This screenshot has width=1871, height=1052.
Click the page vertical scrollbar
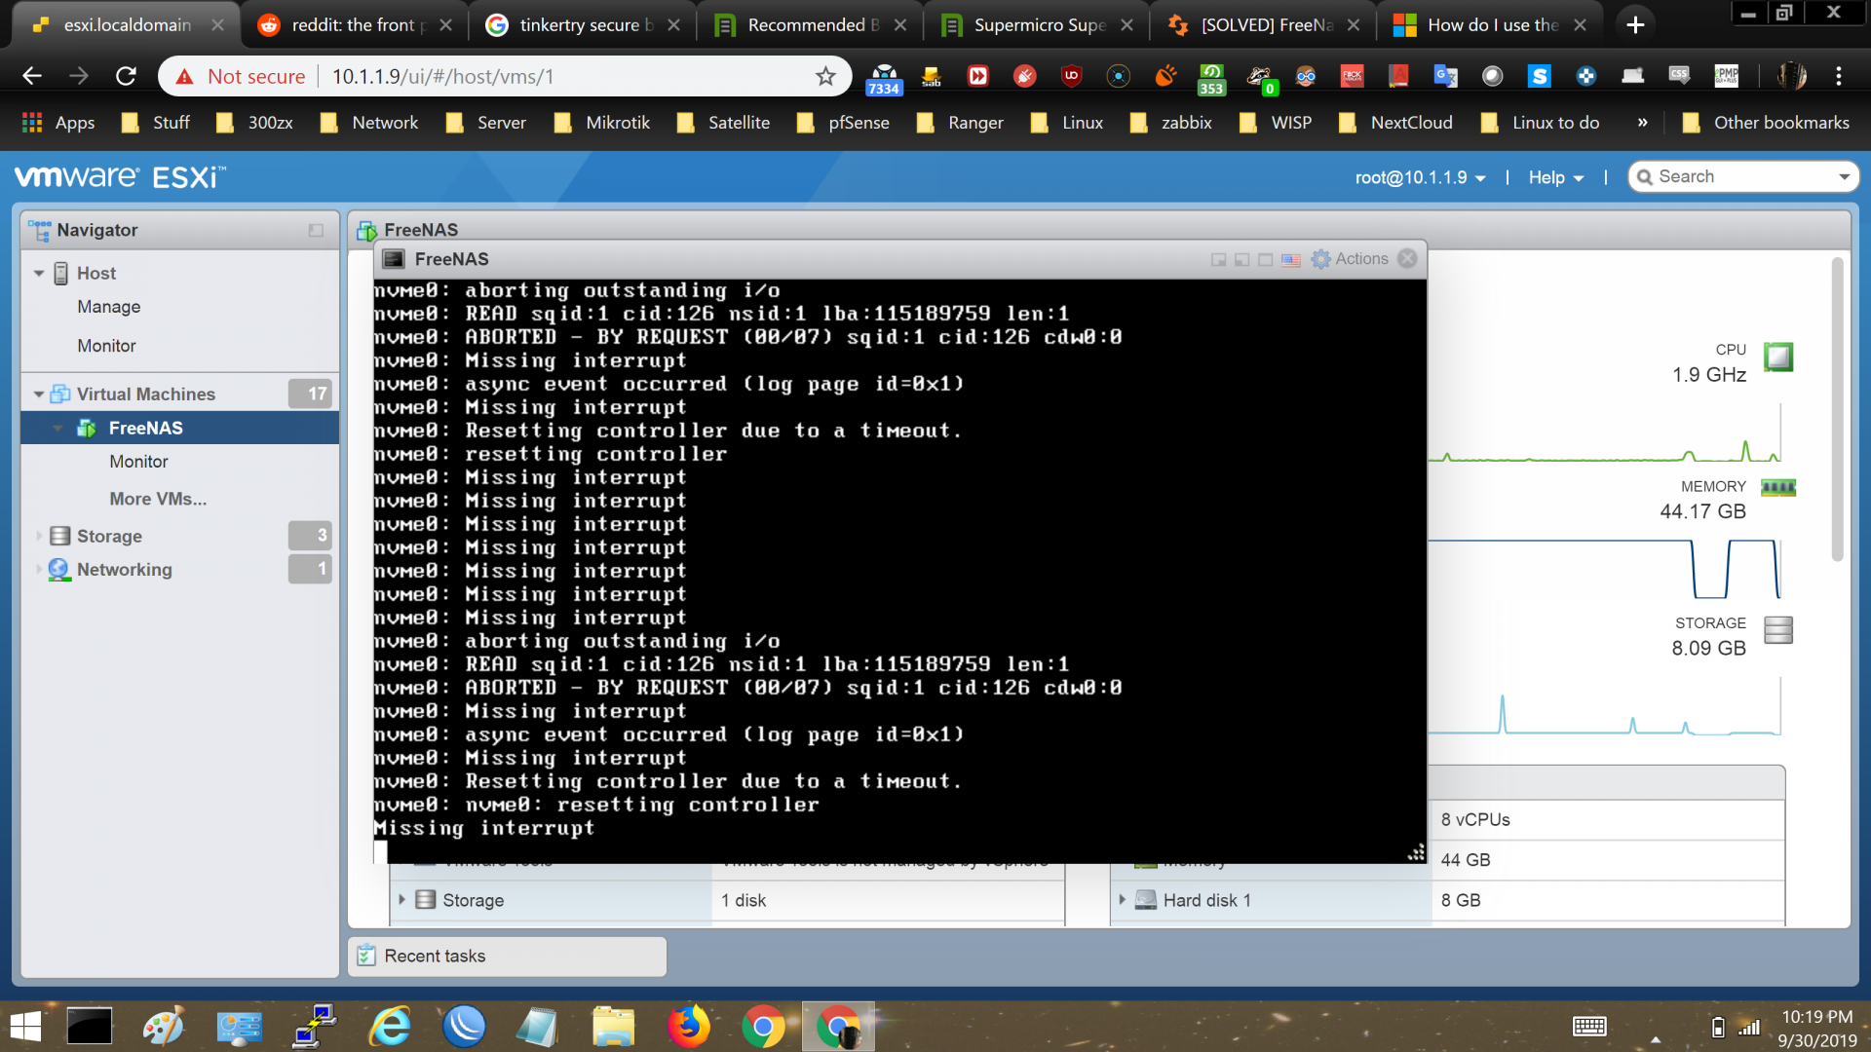1837,409
